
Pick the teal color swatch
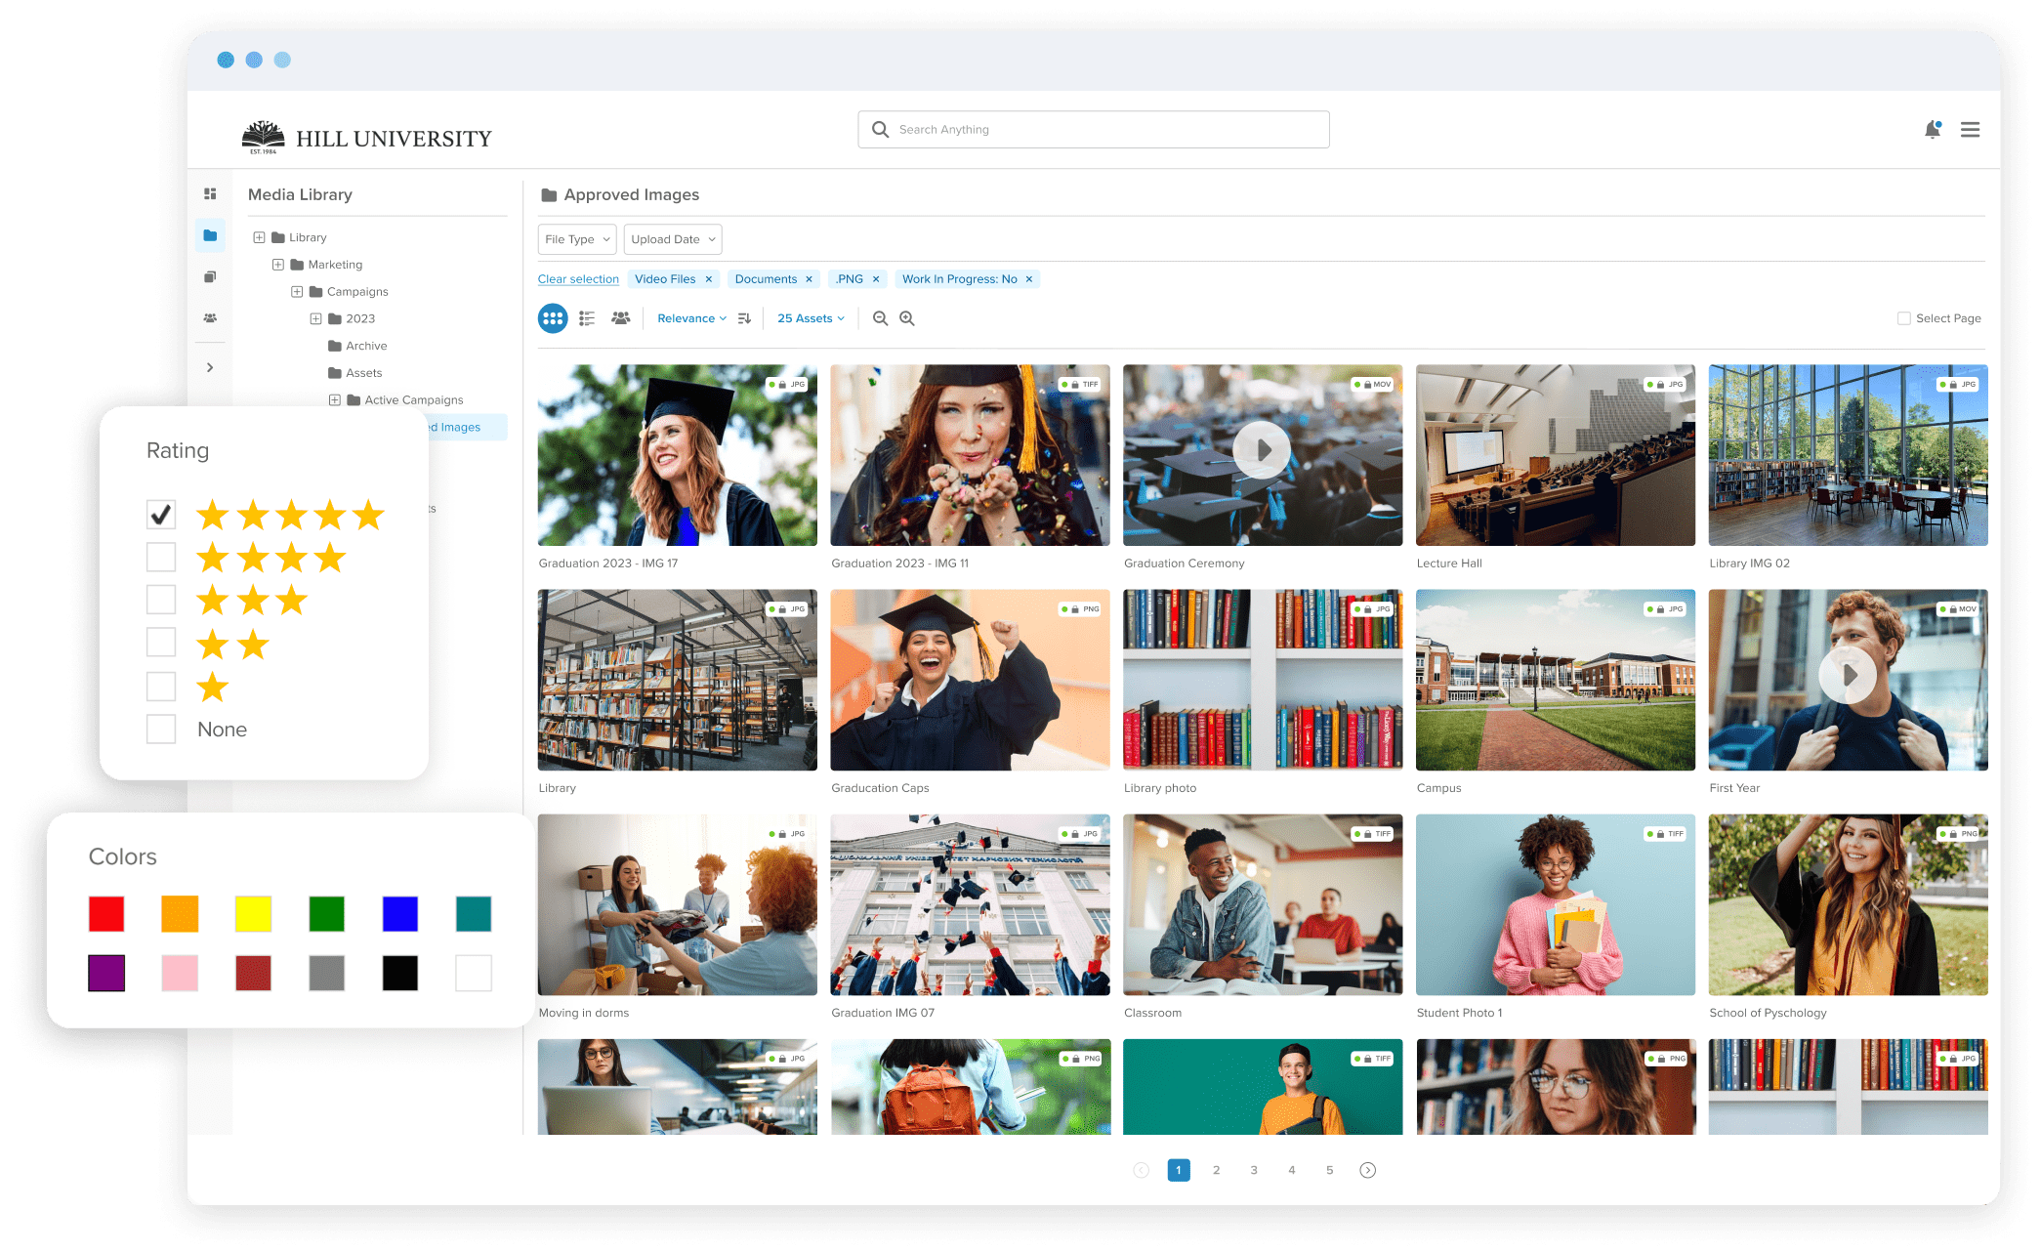(x=474, y=914)
